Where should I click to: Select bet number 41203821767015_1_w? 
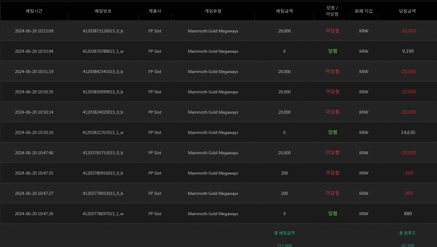103,133
